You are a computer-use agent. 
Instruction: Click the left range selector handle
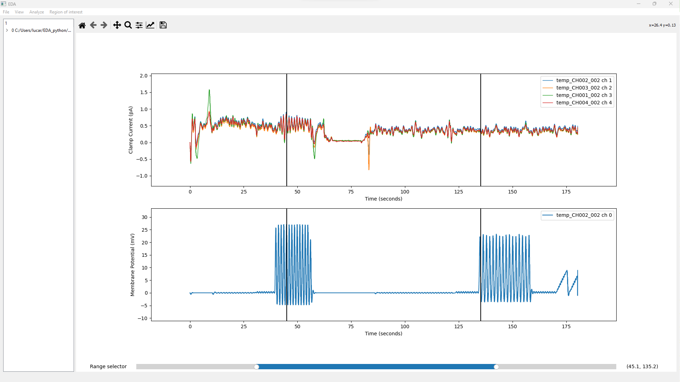[x=257, y=367]
